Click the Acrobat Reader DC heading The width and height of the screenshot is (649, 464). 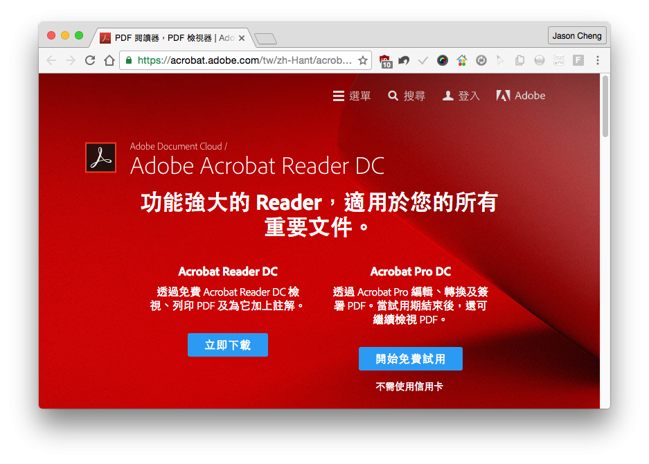(x=228, y=271)
